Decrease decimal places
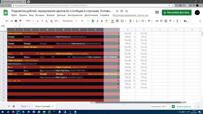The width and height of the screenshot is (203, 114). coord(47,21)
